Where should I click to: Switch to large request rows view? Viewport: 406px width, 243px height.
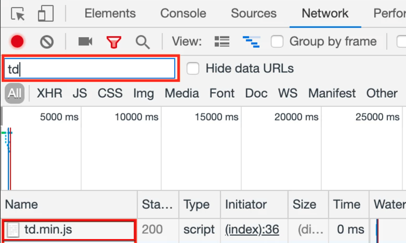click(222, 42)
